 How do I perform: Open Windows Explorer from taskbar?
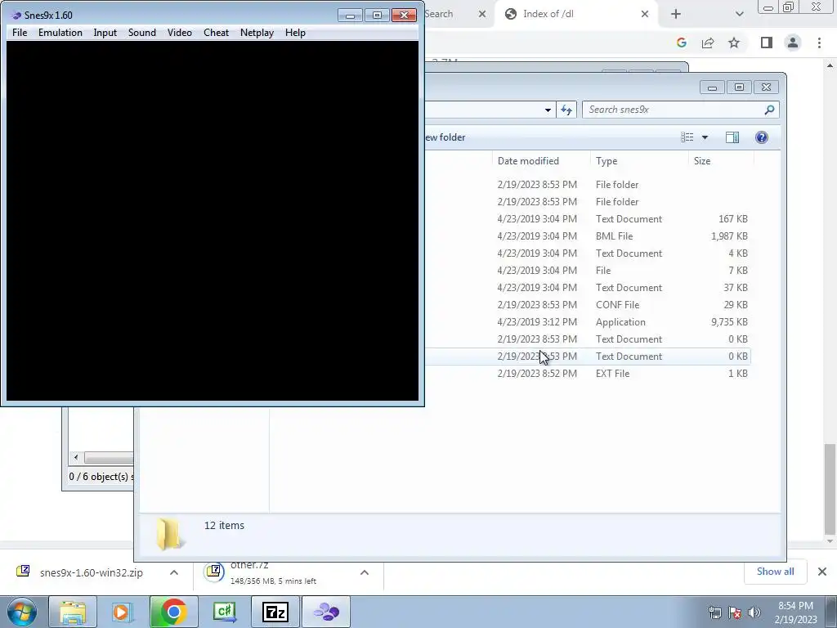tap(72, 612)
